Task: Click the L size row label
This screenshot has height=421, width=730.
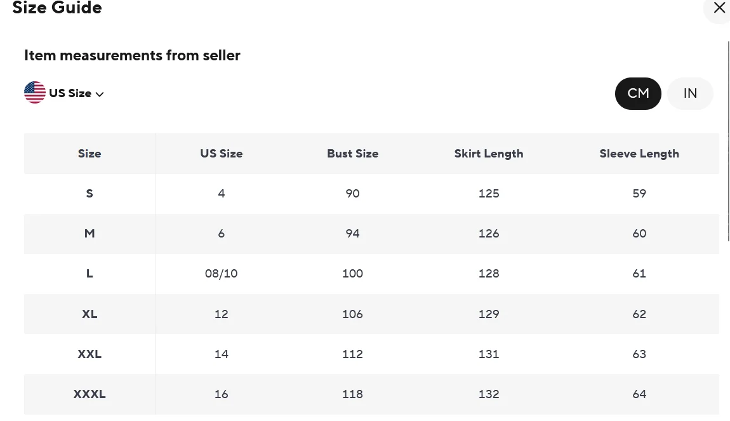Action: click(x=90, y=274)
